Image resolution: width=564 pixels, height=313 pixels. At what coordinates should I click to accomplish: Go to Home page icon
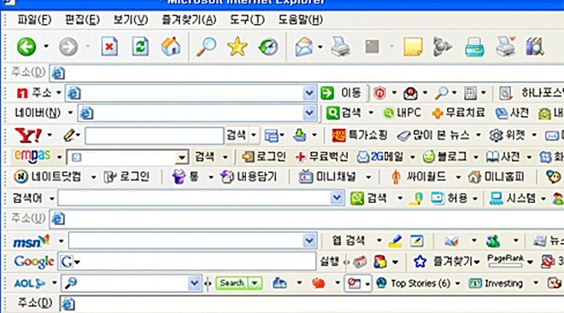[x=171, y=47]
